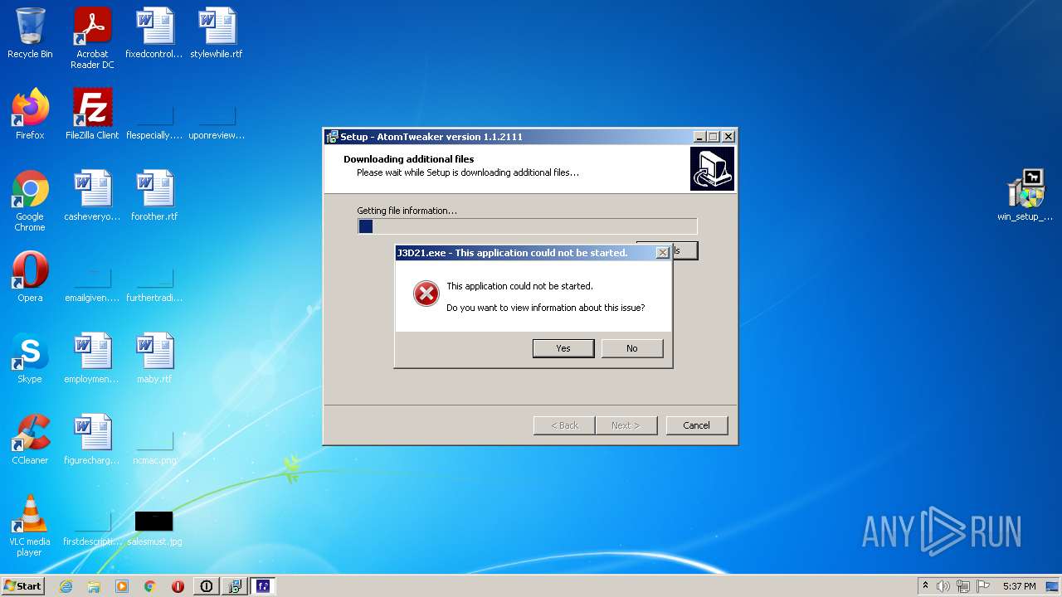This screenshot has height=597, width=1062.
Task: Minimize the AtomTweaker Setup window
Action: click(699, 137)
